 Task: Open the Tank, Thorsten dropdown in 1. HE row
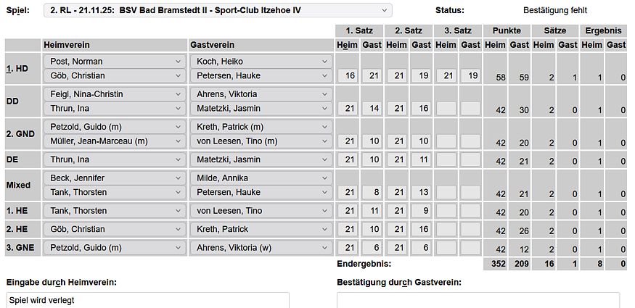pyautogui.click(x=114, y=211)
